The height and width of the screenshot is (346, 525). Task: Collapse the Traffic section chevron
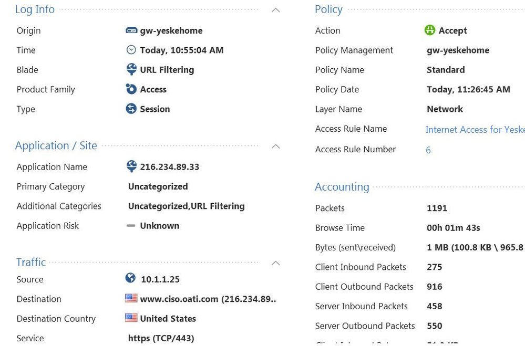pos(275,263)
